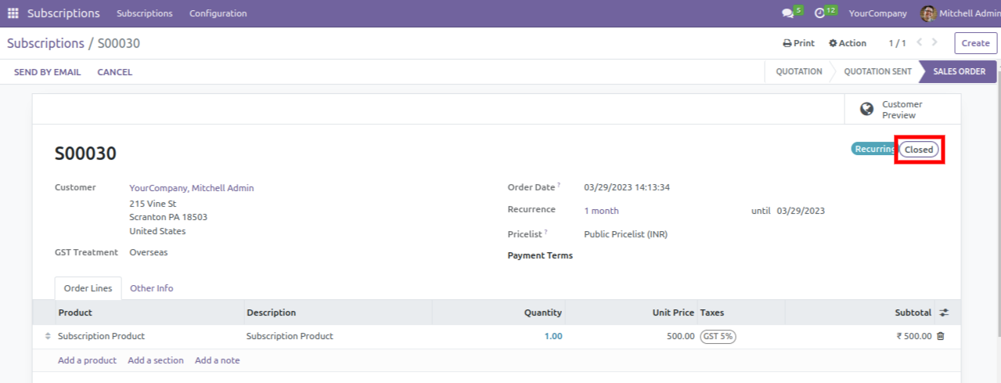Go to the next record arrow
Screen dimensions: 1001x383
point(934,43)
